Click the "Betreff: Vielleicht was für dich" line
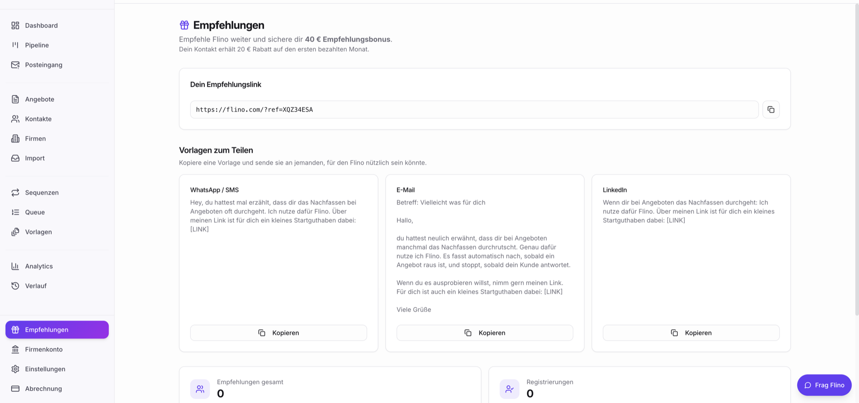The width and height of the screenshot is (859, 403). point(441,202)
